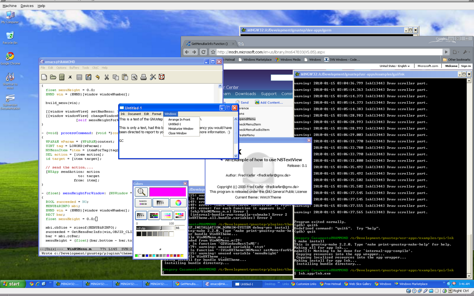Open the Ink menu in Untitled-1 window
Image resolution: width=474 pixels, height=296 pixels.
(123, 114)
